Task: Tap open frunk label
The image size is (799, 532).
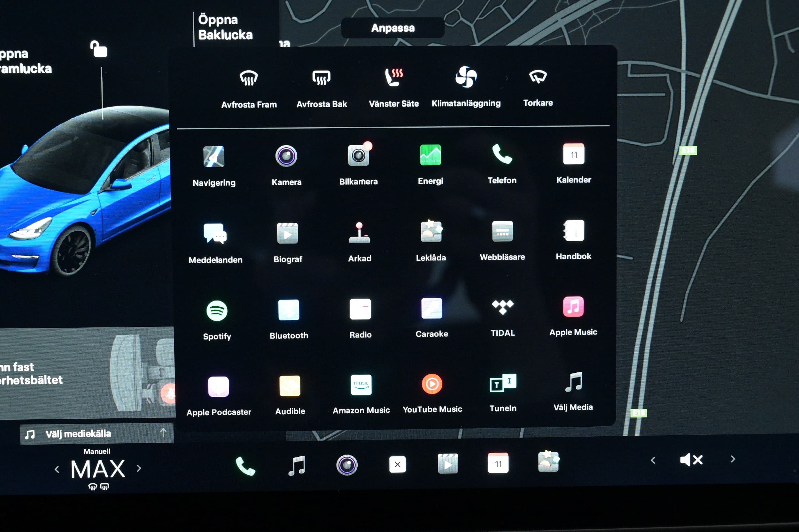Action: click(26, 61)
